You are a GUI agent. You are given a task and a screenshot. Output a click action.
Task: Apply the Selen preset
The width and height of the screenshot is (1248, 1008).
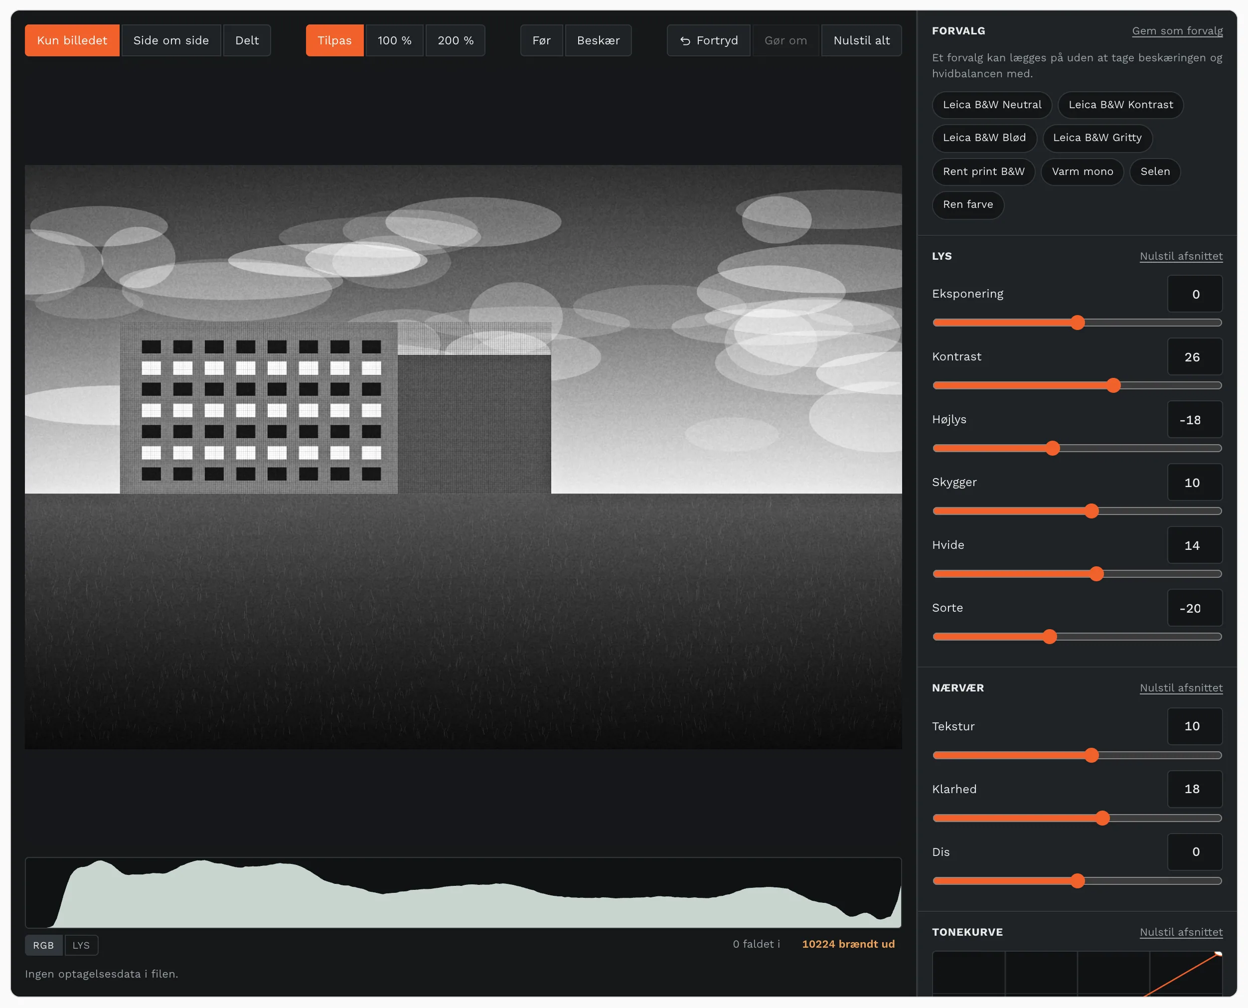point(1154,171)
